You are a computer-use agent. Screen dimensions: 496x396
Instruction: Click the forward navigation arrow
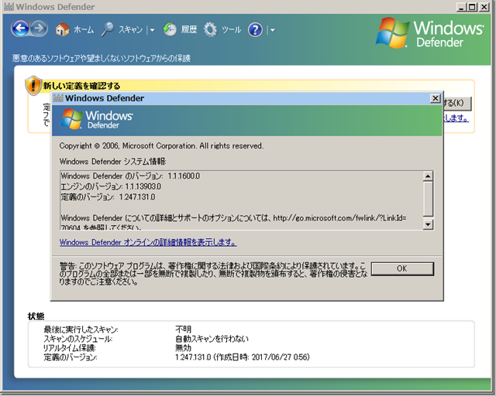(39, 29)
